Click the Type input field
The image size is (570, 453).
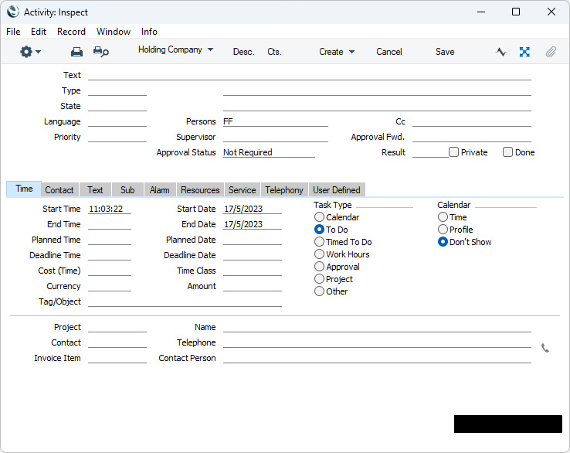click(117, 90)
